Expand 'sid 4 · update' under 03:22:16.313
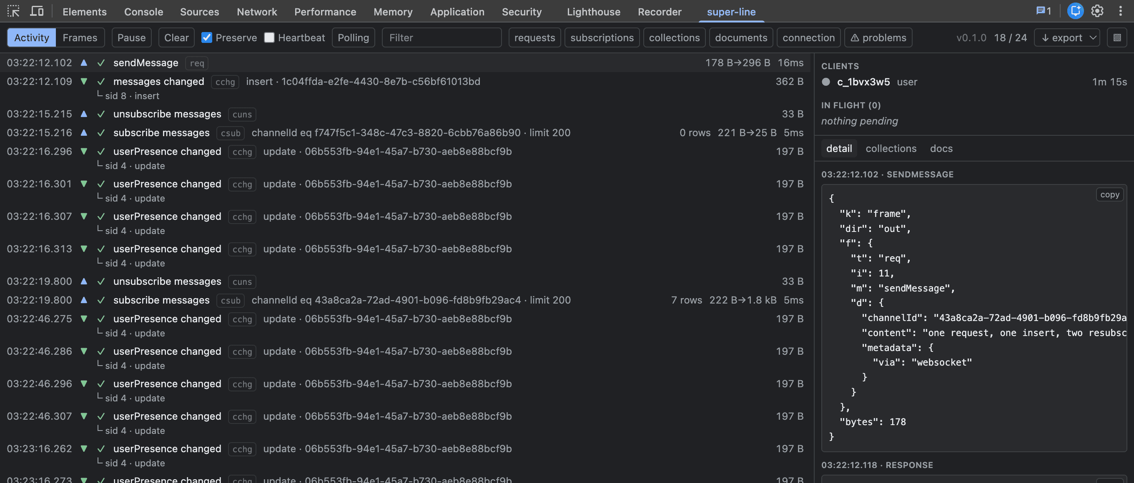This screenshot has height=483, width=1134. [131, 264]
